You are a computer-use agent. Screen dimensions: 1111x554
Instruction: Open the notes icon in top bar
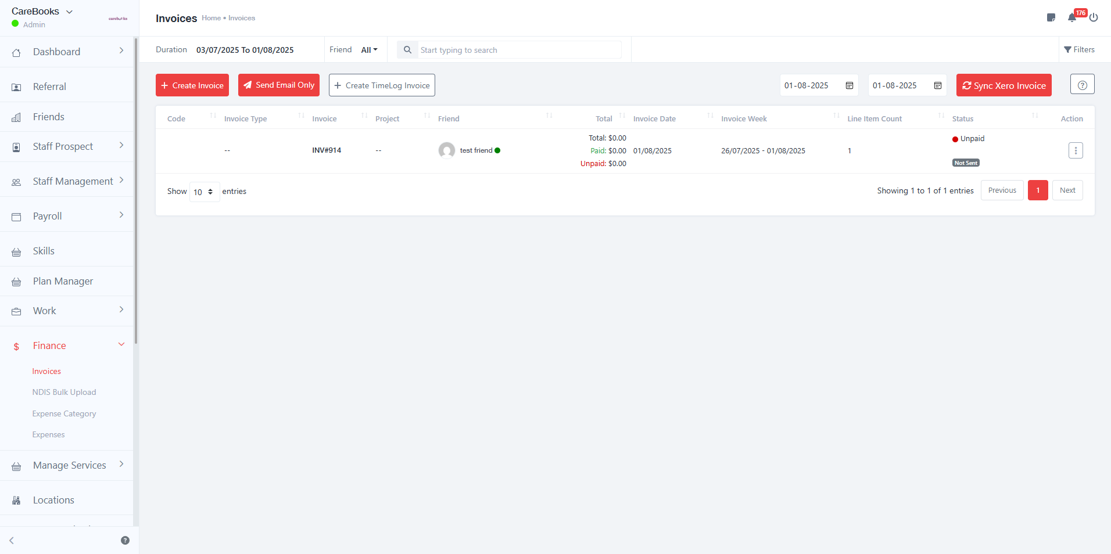pyautogui.click(x=1051, y=17)
